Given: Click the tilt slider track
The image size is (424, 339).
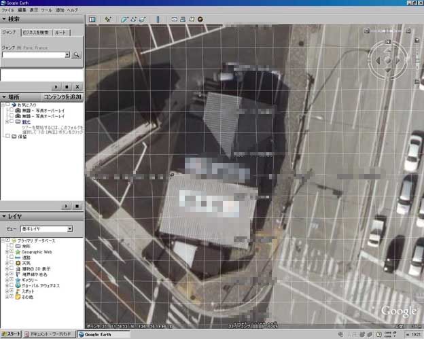Looking at the screenshot, I should click(387, 31).
